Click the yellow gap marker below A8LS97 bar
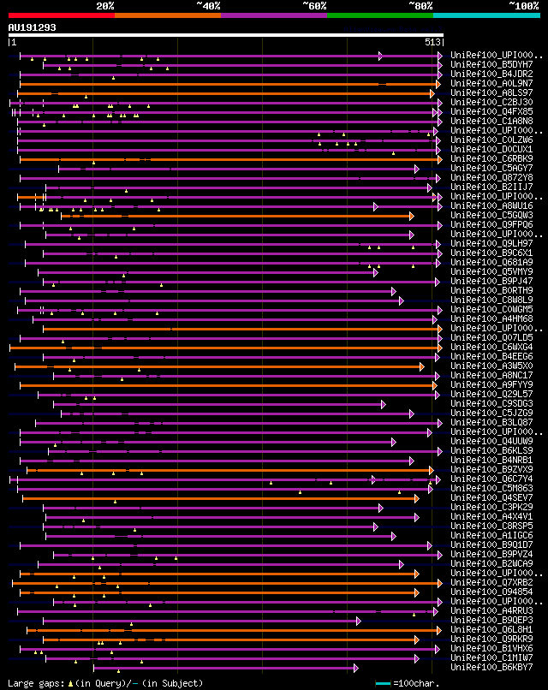The width and height of the screenshot is (548, 690). point(86,97)
